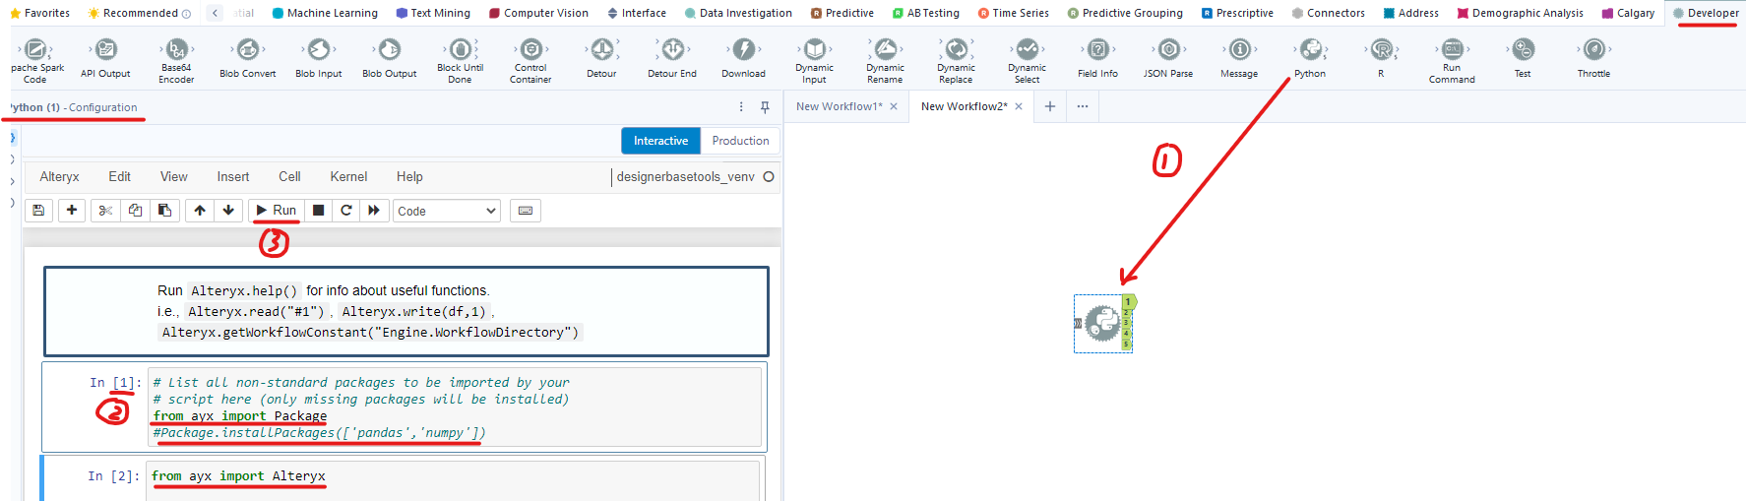Select the Test tool
The width and height of the screenshot is (1746, 501).
(x=1523, y=58)
